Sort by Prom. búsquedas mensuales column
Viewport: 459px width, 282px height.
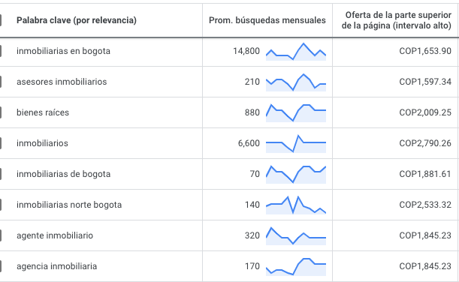pos(267,20)
